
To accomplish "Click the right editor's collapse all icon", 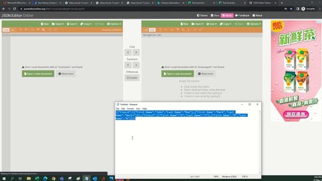I will [x=166, y=30].
